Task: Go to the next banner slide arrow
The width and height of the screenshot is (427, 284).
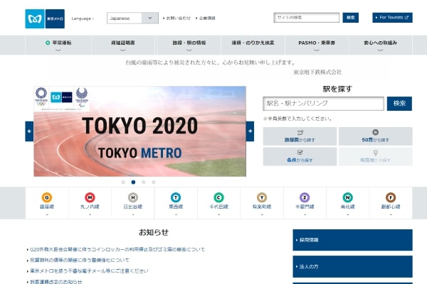Action: [250, 131]
